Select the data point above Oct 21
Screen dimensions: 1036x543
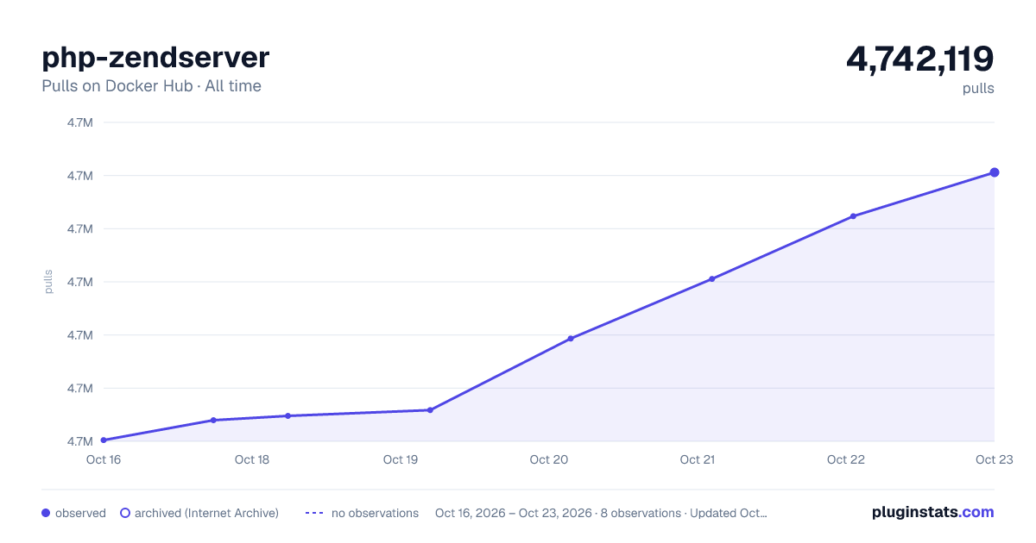pyautogui.click(x=712, y=278)
